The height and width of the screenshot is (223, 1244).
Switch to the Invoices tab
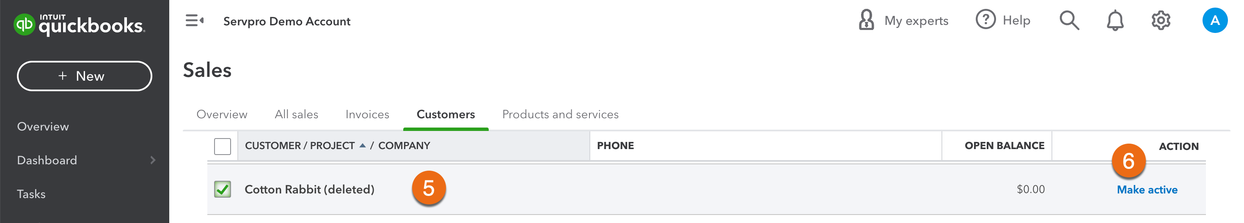367,114
